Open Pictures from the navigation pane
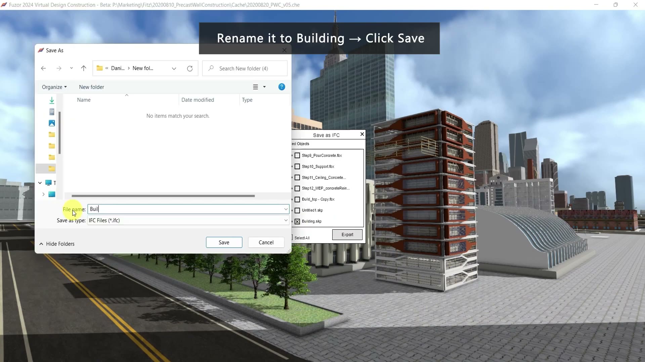645x362 pixels. (52, 123)
